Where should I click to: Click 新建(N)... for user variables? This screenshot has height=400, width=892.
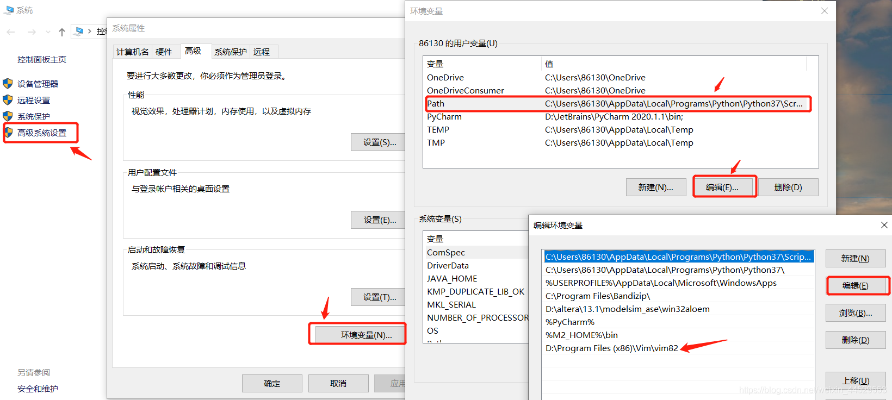tap(656, 187)
